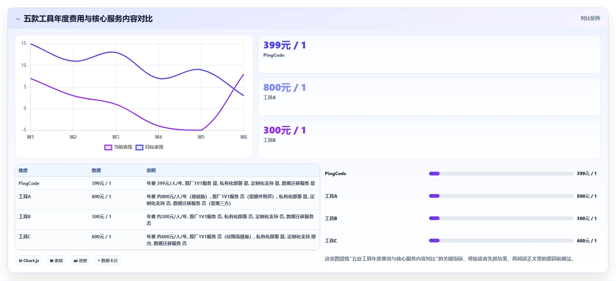Click the table's 800元 / 1 data cell
Screen dimensions: 616x281
(101, 197)
